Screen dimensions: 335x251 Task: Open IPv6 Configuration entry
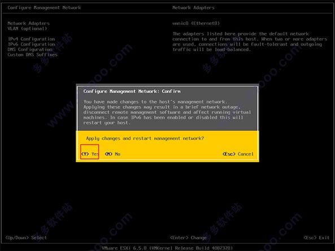pos(32,44)
